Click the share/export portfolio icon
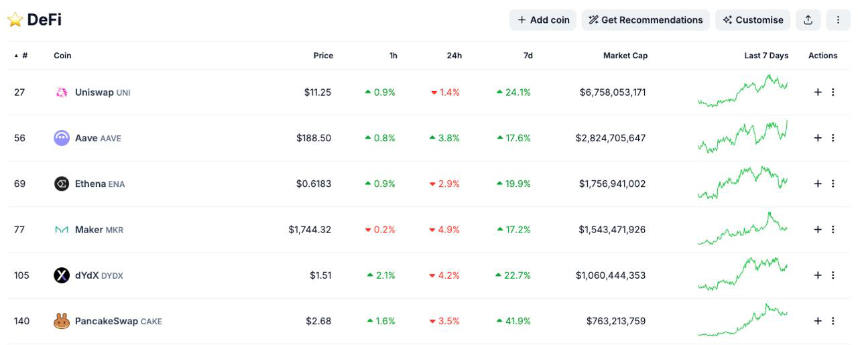 (x=808, y=20)
